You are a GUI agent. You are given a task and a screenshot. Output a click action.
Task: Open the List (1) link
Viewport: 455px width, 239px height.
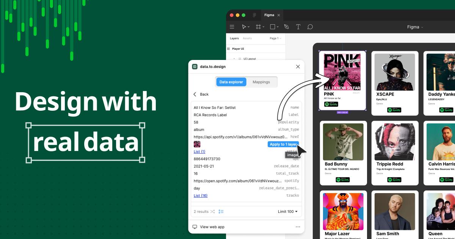point(199,152)
